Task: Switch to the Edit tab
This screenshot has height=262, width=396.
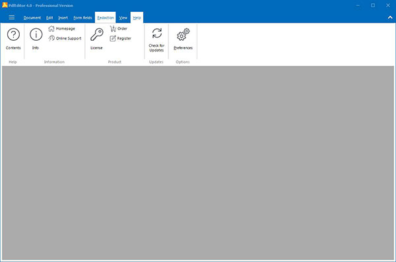Action: click(x=49, y=18)
